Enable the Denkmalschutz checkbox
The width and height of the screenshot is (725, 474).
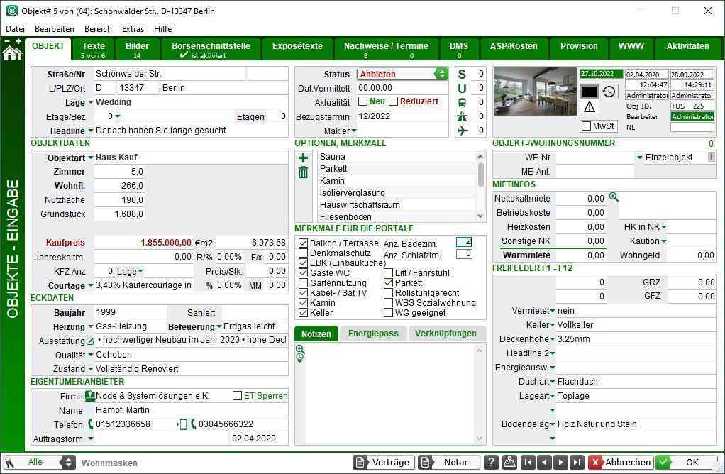[x=304, y=253]
